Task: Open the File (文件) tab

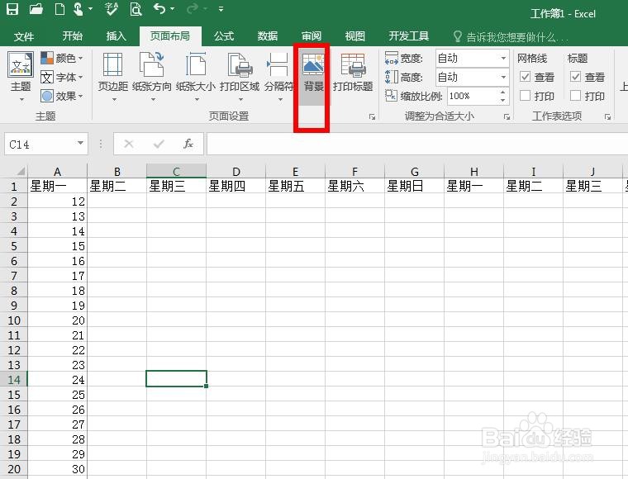Action: pyautogui.click(x=24, y=37)
